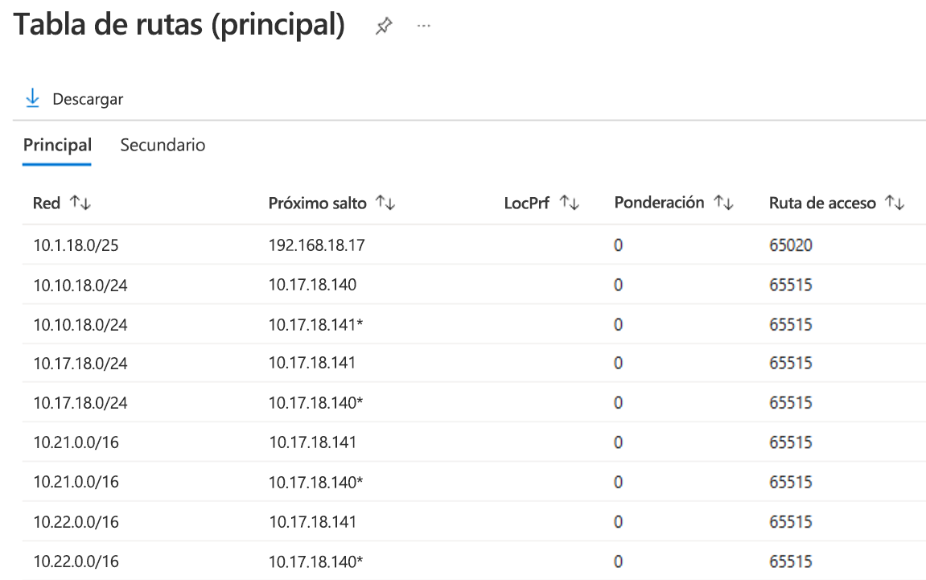The image size is (926, 580).
Task: Select the first 10.21.0.0/16 network cell
Action: tap(76, 442)
